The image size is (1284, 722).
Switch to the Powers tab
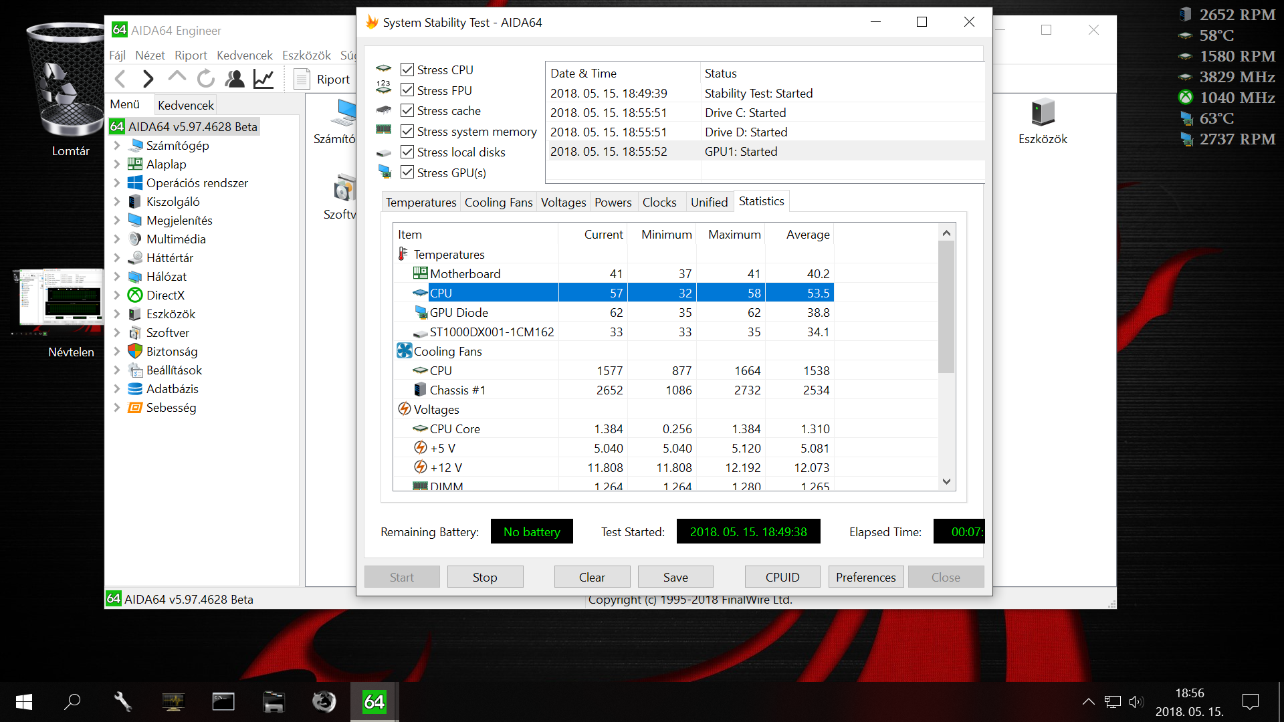613,202
